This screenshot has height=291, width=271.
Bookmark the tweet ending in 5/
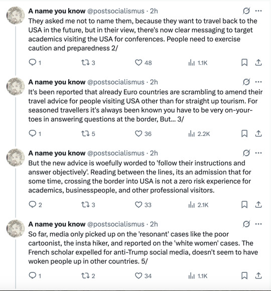(x=244, y=275)
